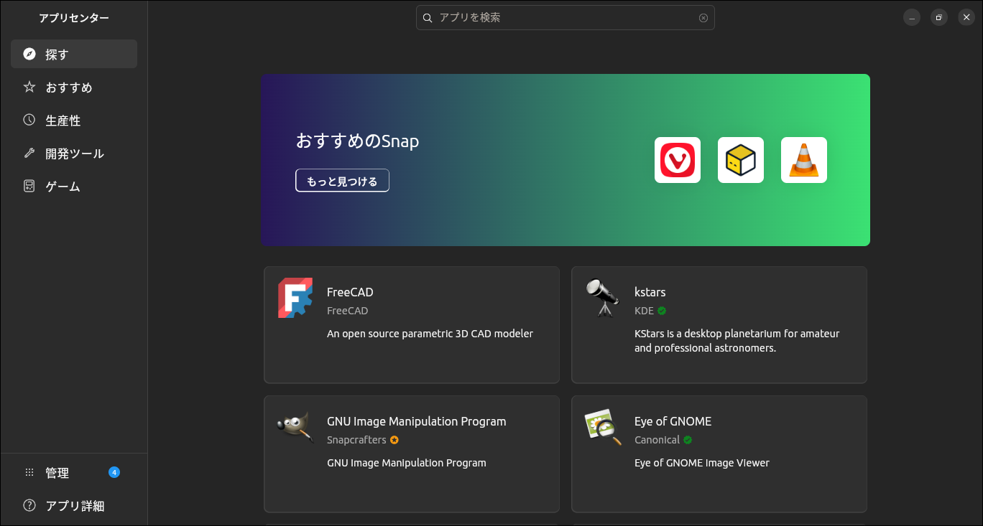Close the App Center window

pyautogui.click(x=966, y=18)
